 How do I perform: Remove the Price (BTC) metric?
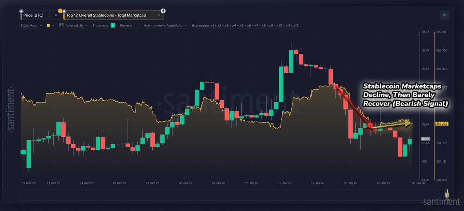(56, 15)
